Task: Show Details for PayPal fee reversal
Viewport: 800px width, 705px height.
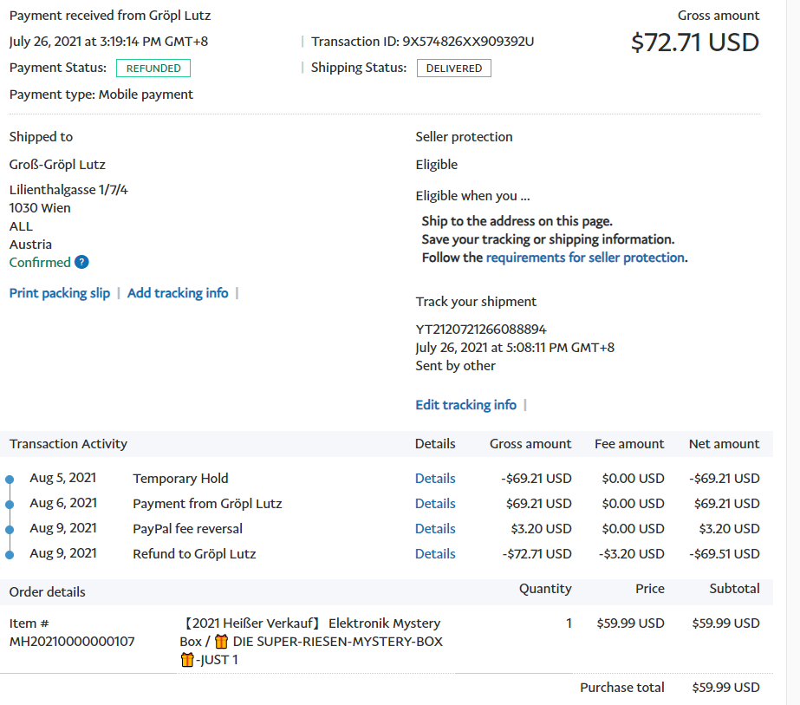Action: (435, 529)
